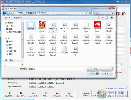The width and height of the screenshot is (131, 100).
Task: Open the recent locations dropdown arrow
Action: click(x=11, y=13)
